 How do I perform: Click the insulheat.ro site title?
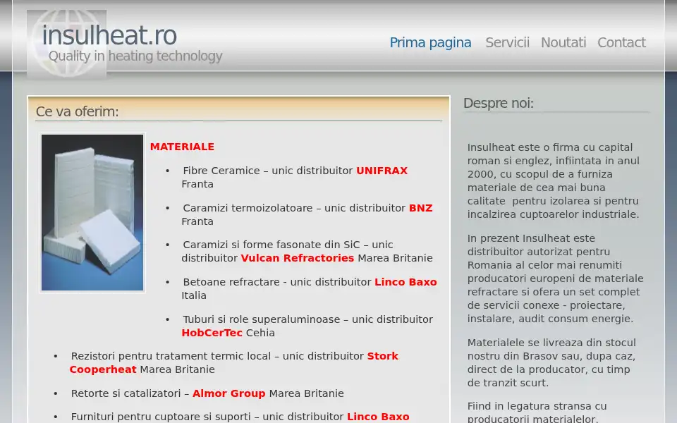(109, 35)
